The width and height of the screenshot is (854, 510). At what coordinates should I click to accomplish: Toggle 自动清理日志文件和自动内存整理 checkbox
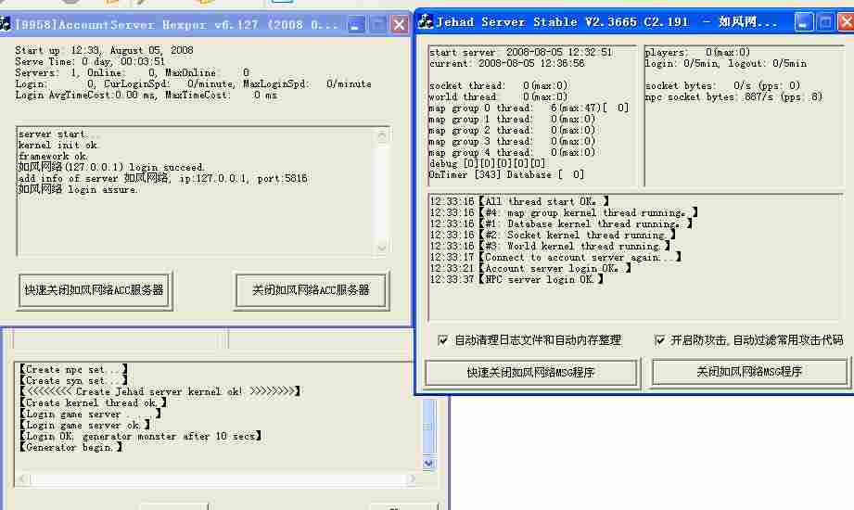pyautogui.click(x=443, y=340)
